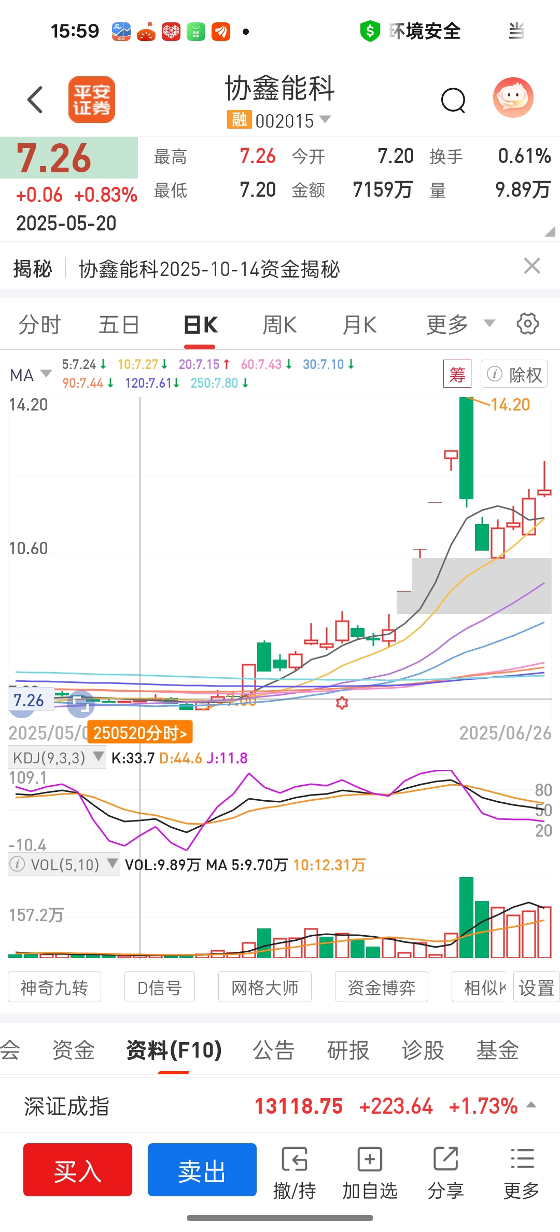Tap the 深证成指 index name
560x1232 pixels.
[66, 1106]
